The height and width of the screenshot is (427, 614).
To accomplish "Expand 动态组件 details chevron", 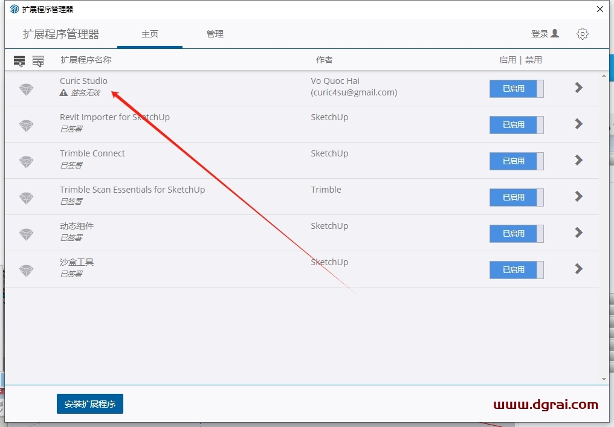I will point(579,233).
